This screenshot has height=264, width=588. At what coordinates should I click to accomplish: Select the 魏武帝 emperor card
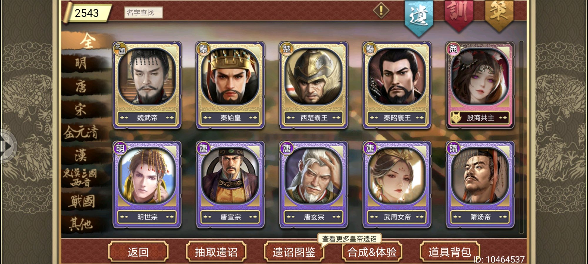[147, 85]
